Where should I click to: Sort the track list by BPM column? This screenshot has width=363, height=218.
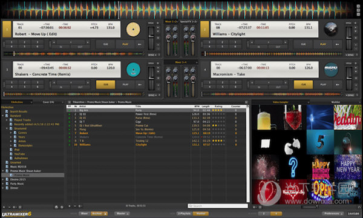click(x=197, y=107)
